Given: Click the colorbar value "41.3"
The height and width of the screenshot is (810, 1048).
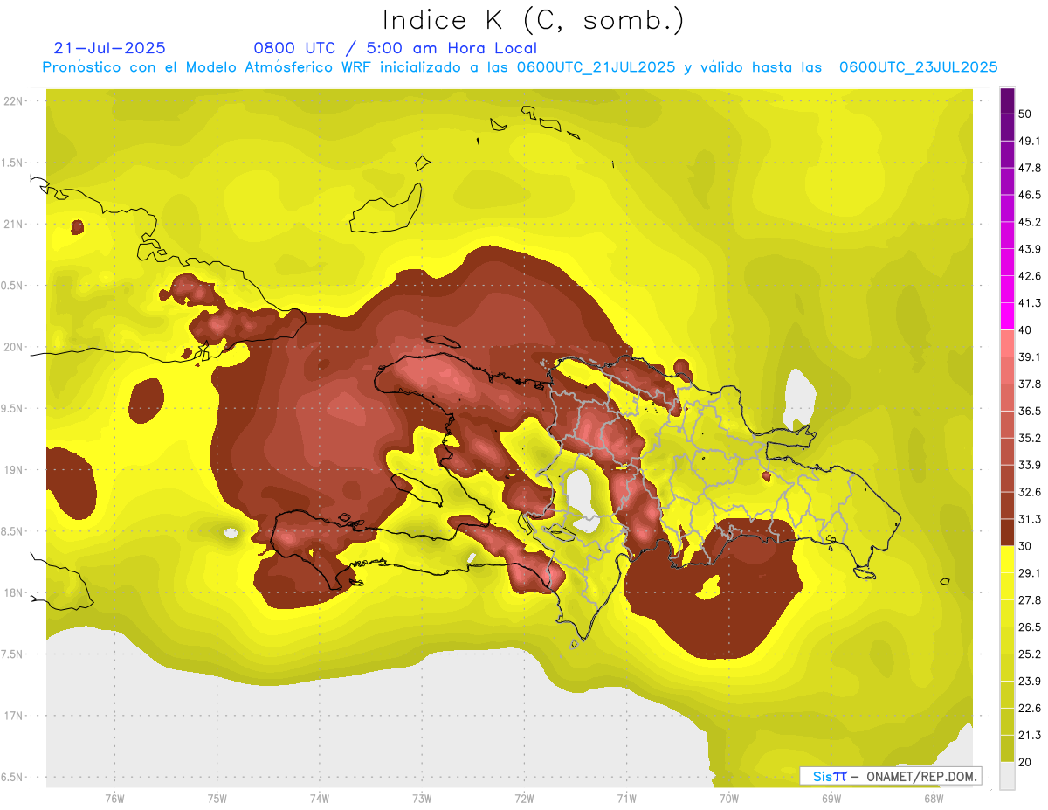Looking at the screenshot, I should click(1030, 303).
